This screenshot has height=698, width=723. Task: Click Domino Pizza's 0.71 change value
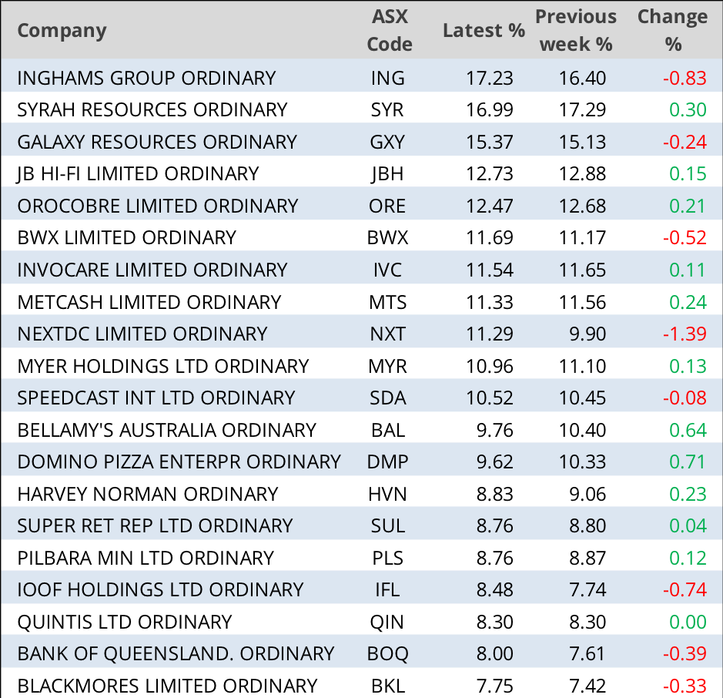(x=688, y=461)
